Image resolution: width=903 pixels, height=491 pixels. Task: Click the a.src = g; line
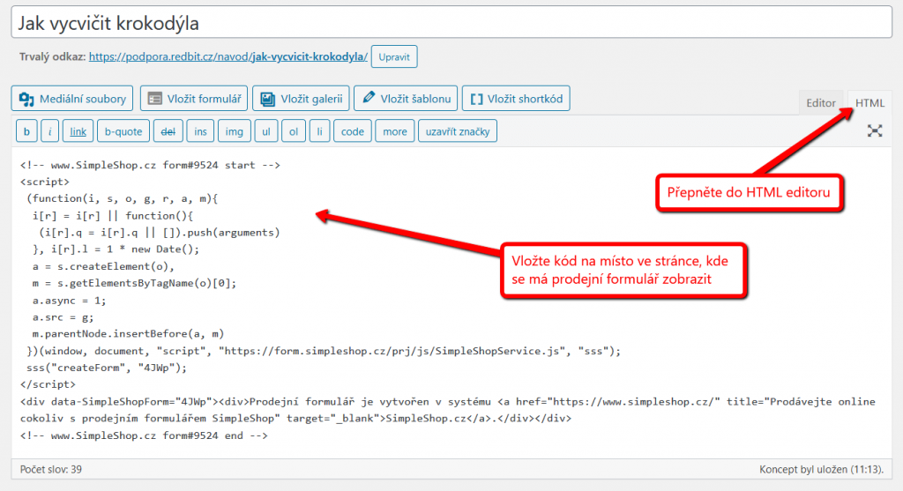pyautogui.click(x=63, y=317)
